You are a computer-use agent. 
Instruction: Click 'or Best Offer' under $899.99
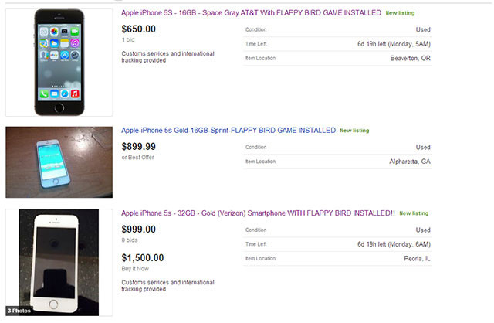click(x=137, y=157)
